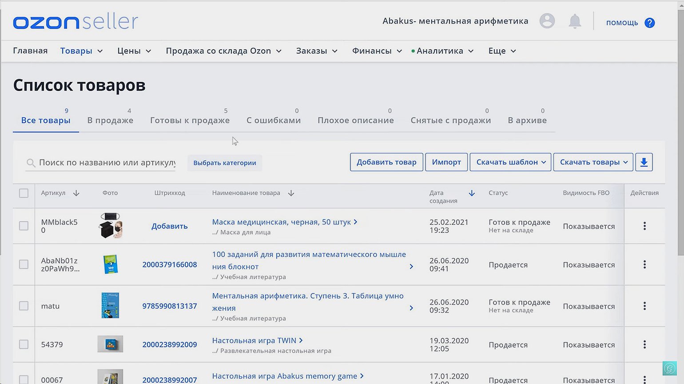The height and width of the screenshot is (384, 684).
Task: Check the checkbox for MMblack50 product
Action: pos(24,226)
